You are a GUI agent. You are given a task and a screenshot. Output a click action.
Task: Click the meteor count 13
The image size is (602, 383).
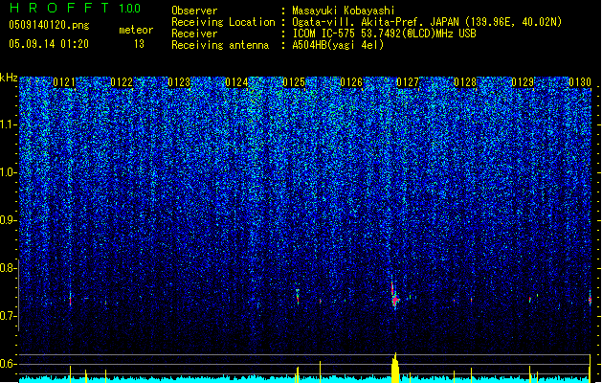point(139,44)
